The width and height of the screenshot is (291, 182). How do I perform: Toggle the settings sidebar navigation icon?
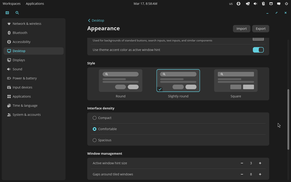pyautogui.click(x=7, y=13)
